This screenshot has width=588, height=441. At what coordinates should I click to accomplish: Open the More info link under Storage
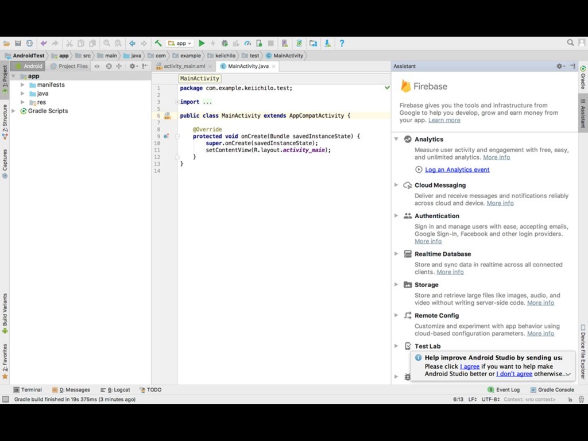point(540,303)
